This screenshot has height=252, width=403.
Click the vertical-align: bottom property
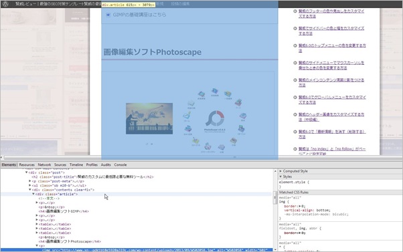click(x=307, y=210)
